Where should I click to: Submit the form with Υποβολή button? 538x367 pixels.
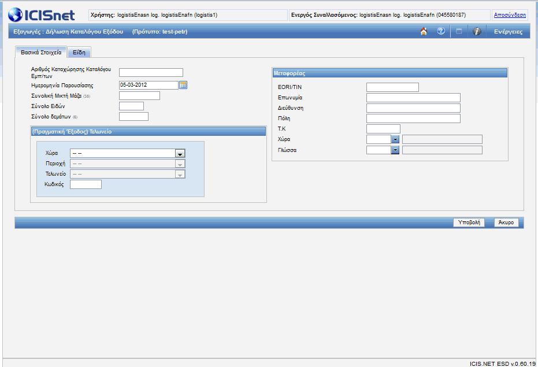(469, 223)
